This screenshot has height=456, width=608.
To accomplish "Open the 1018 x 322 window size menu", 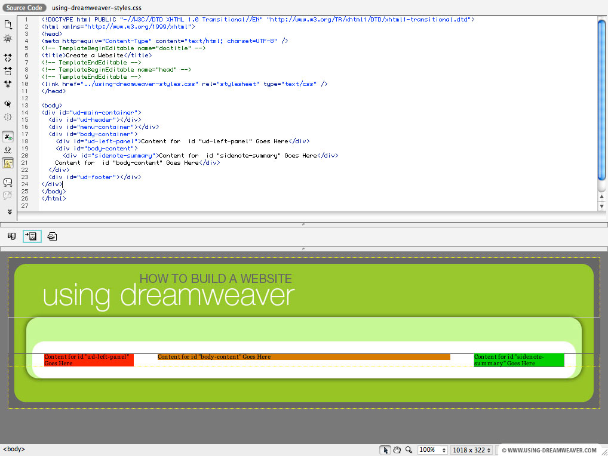I will click(x=472, y=450).
